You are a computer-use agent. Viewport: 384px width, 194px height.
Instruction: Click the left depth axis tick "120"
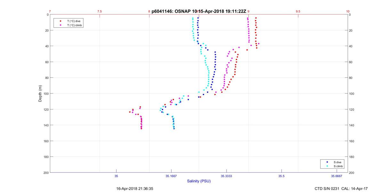click(45, 109)
